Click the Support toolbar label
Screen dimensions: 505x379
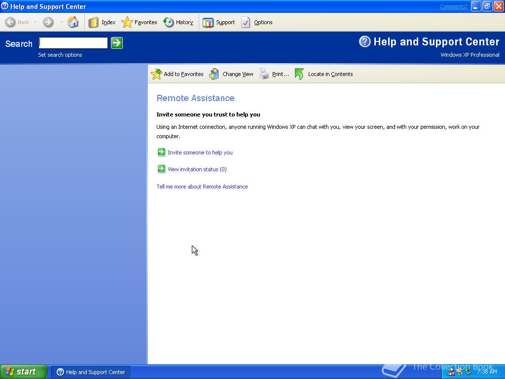coord(225,22)
